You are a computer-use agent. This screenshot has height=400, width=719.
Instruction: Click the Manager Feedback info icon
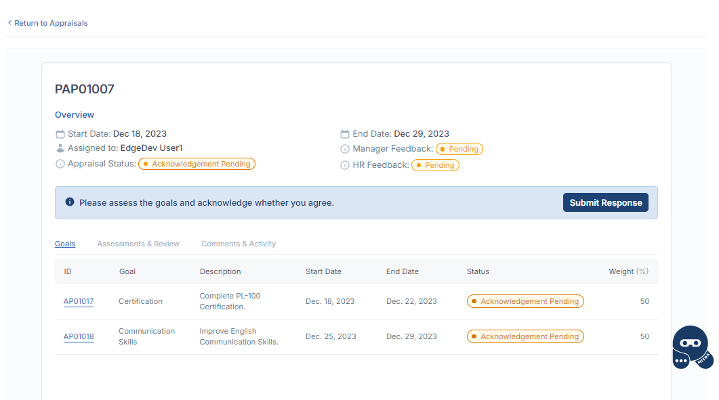[x=345, y=149]
